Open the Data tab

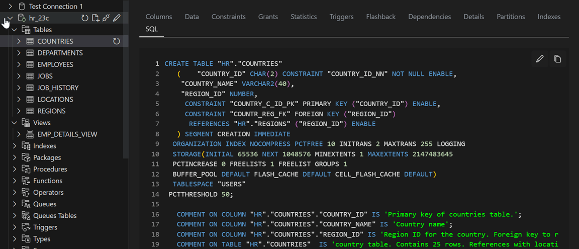coord(191,17)
